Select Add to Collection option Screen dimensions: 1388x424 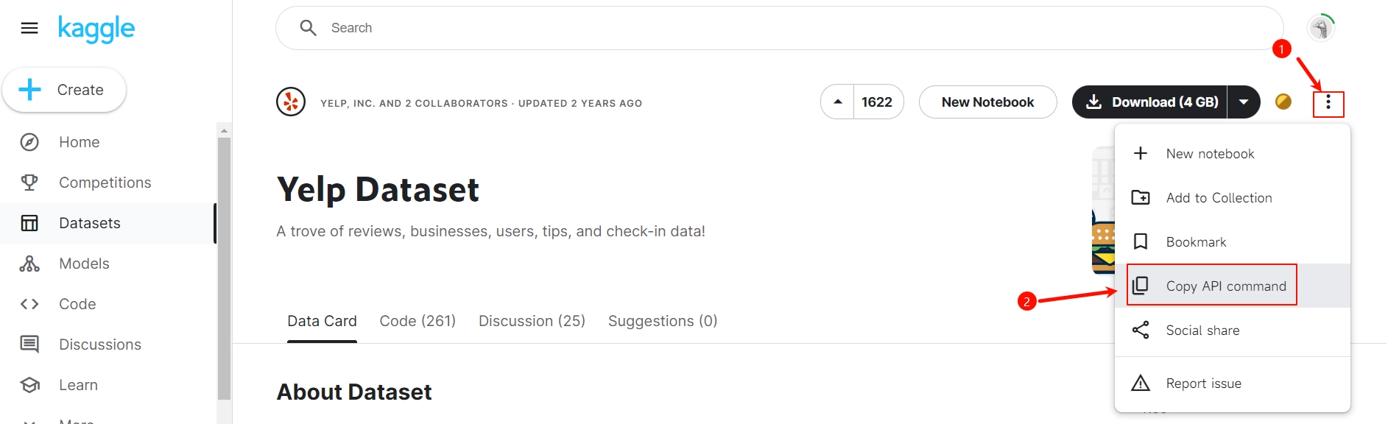(1219, 198)
